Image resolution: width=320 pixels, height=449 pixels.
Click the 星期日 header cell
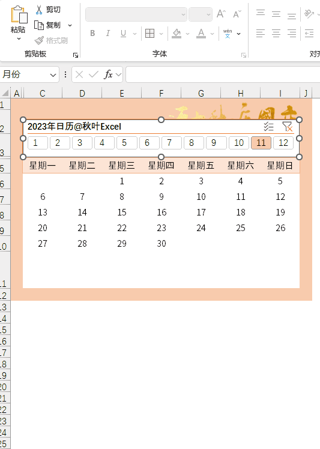click(x=280, y=165)
